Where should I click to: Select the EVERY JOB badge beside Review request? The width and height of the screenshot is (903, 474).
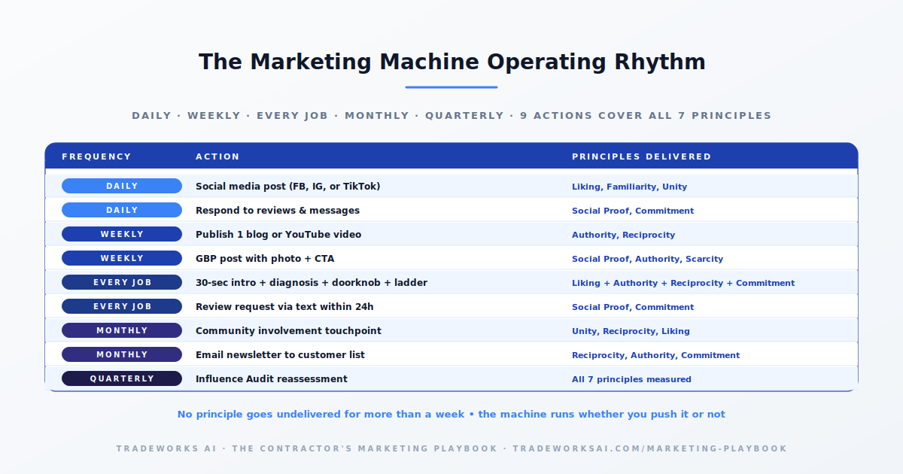122,306
